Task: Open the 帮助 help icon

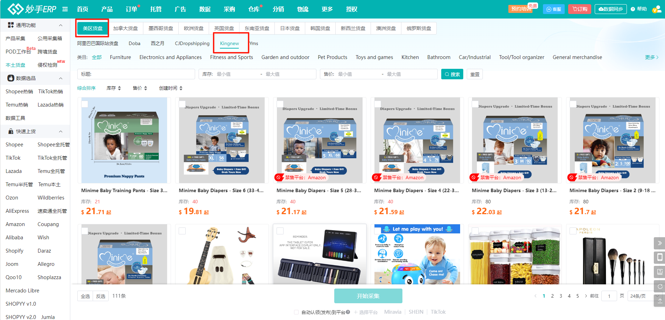Action: (639, 9)
